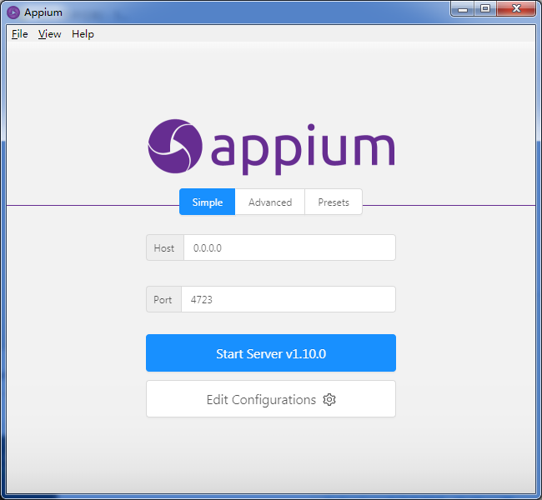Start the Appium server v1.10.0
Image resolution: width=542 pixels, height=500 pixels.
tap(271, 352)
